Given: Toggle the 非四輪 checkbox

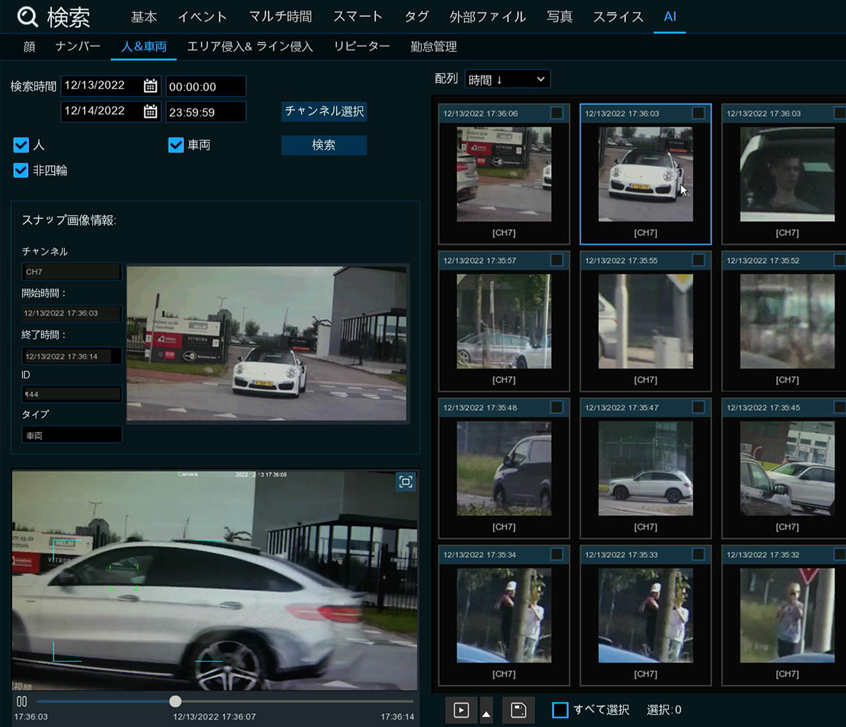Looking at the screenshot, I should pyautogui.click(x=21, y=171).
